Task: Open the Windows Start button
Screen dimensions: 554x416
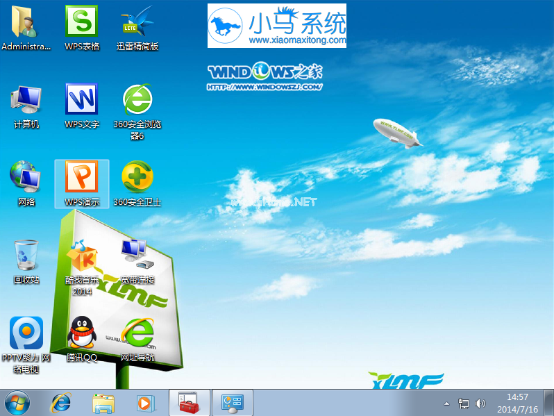Action: tap(17, 403)
